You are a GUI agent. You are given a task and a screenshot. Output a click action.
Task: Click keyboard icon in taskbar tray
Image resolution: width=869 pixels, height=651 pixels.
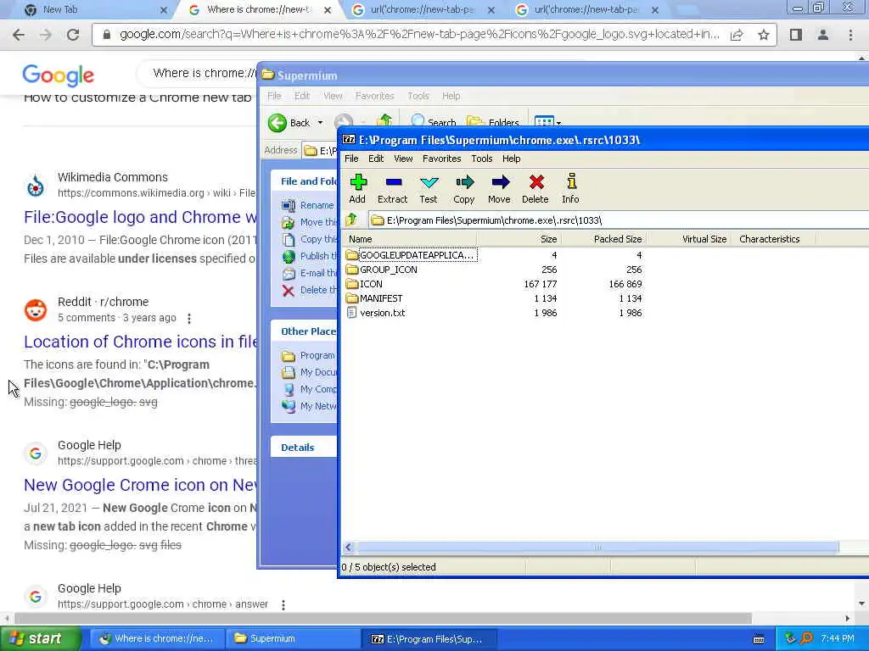(x=759, y=639)
